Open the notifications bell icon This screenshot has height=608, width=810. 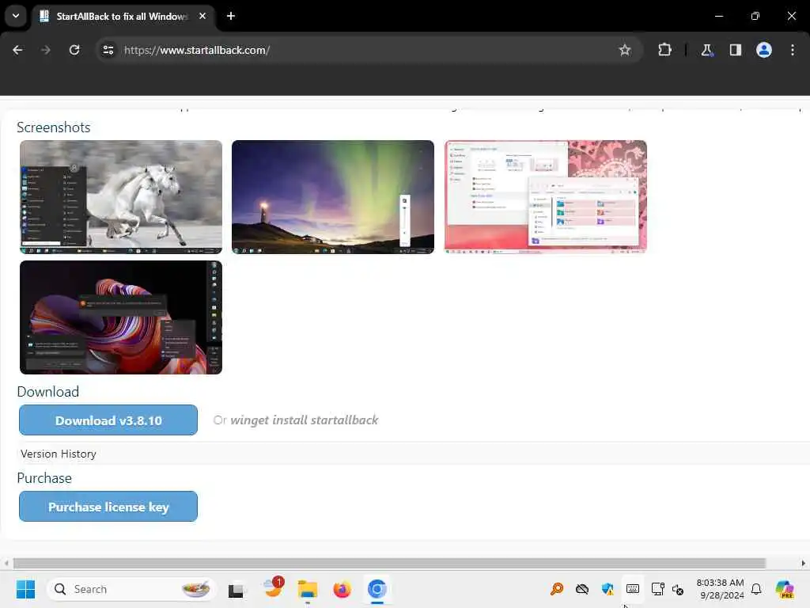[756, 589]
